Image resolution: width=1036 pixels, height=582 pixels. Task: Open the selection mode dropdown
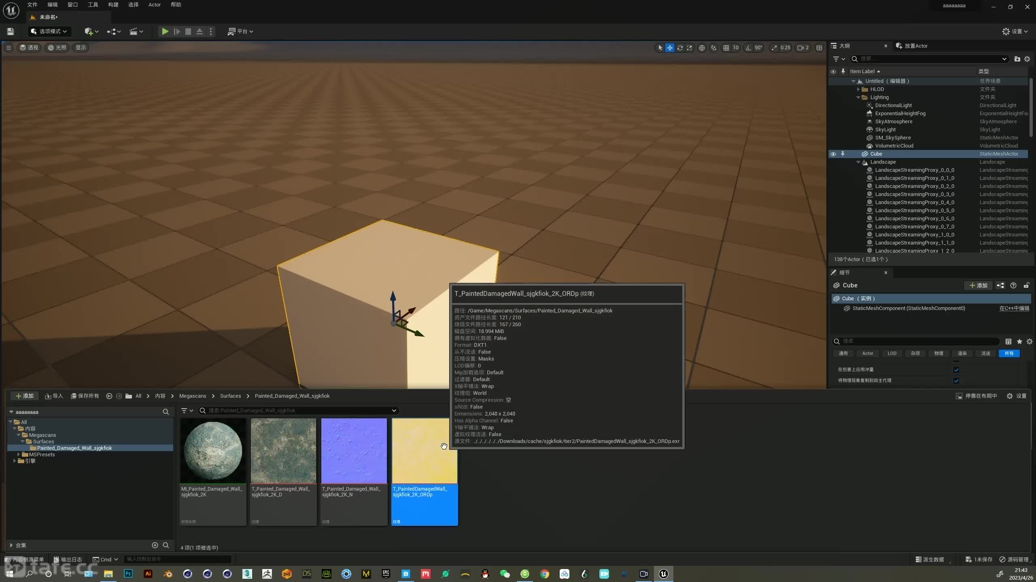pyautogui.click(x=49, y=31)
